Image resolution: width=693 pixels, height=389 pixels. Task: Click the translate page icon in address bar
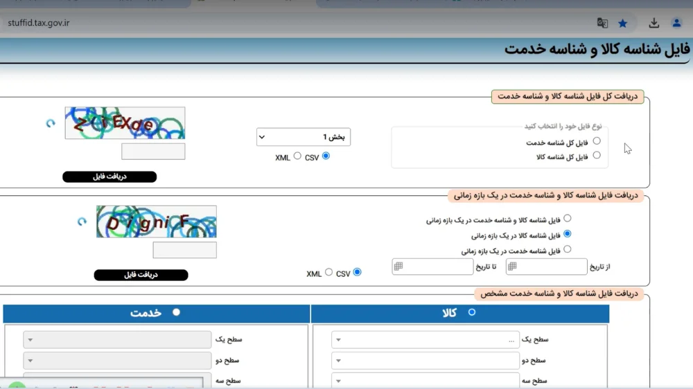coord(602,23)
